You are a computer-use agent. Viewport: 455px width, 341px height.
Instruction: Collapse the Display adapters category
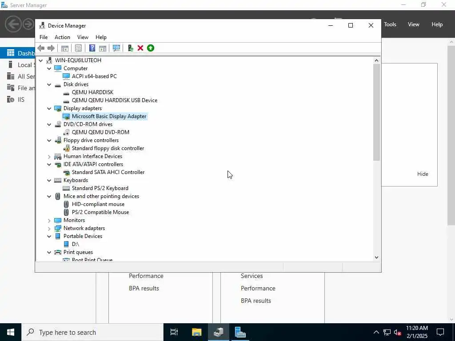(49, 108)
